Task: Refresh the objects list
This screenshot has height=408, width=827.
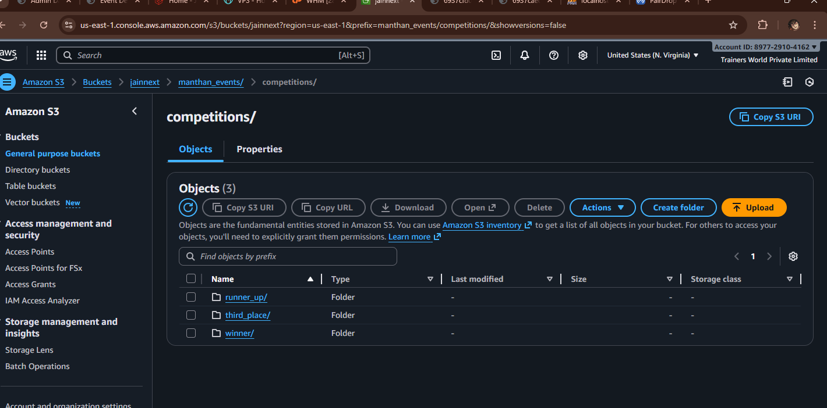Action: (x=188, y=207)
